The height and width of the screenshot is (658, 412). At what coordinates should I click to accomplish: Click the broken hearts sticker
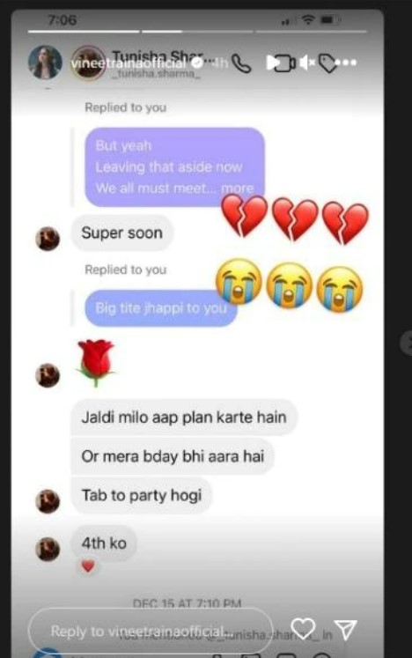(x=295, y=220)
